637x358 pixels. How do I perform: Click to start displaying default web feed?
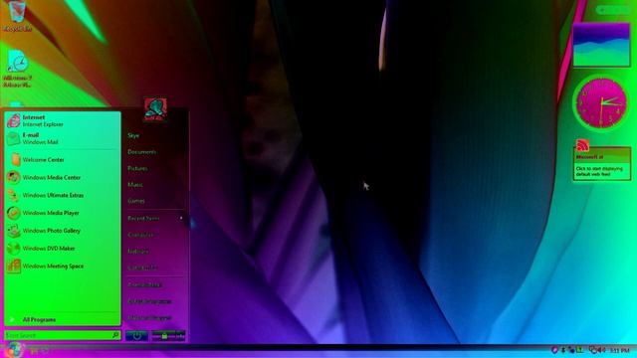point(602,171)
